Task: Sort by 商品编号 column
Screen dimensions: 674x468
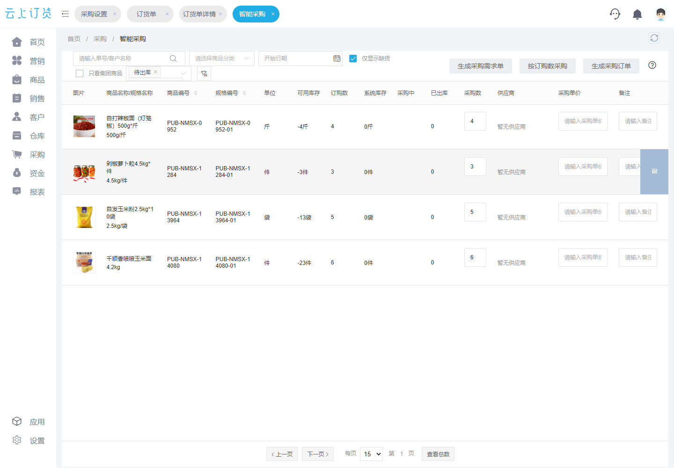Action: pyautogui.click(x=196, y=93)
